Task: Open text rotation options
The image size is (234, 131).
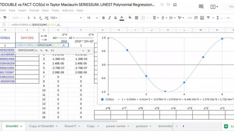Action: click(x=181, y=18)
